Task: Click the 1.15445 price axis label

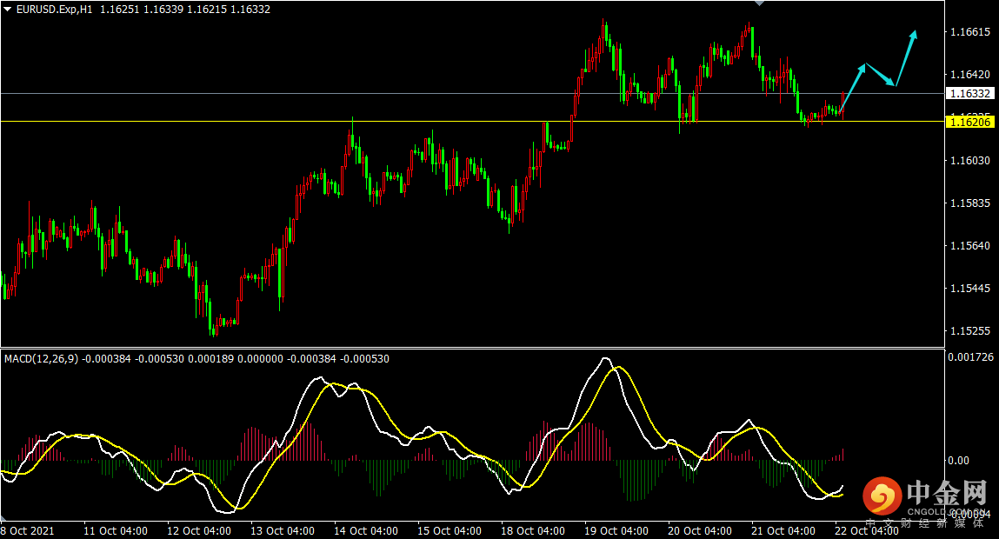Action: (970, 289)
